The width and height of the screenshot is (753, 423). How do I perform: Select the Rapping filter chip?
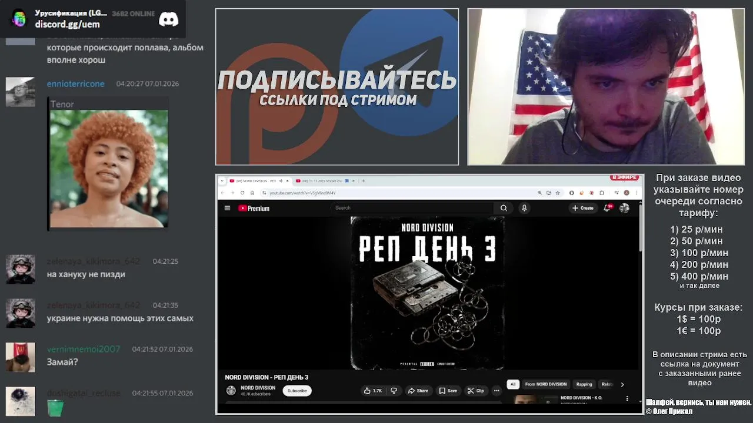pyautogui.click(x=584, y=384)
